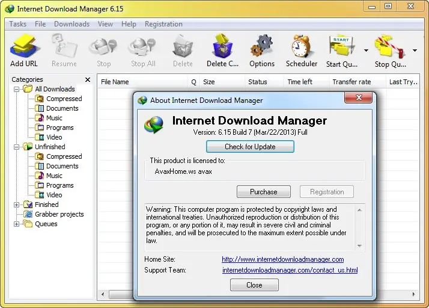The image size is (429, 308).
Task: Click the warning text scroll down arrow
Action: click(359, 246)
